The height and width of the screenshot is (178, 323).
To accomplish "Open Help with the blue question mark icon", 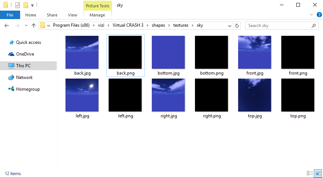I will point(319,15).
